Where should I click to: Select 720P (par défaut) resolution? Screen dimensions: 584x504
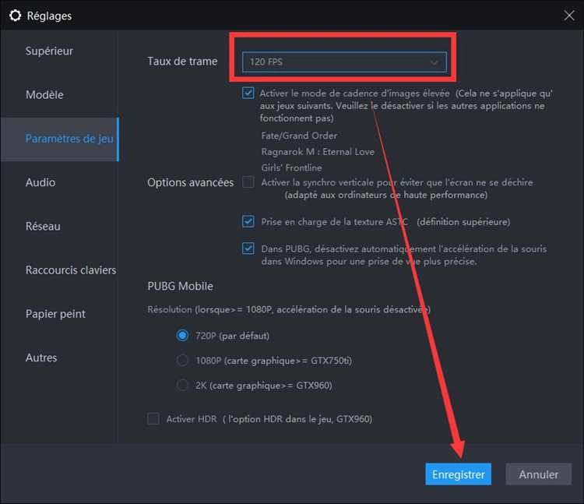[182, 336]
